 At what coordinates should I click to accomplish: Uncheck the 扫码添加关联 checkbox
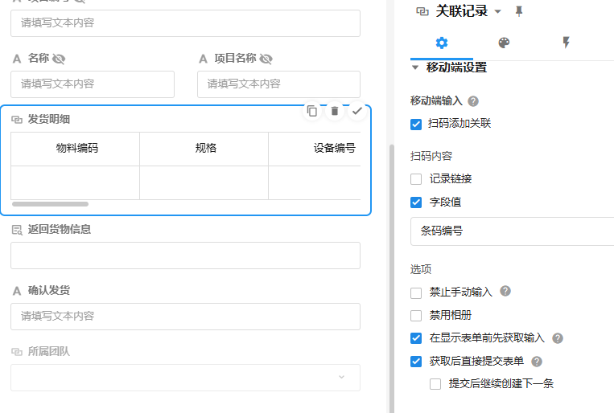pos(416,124)
